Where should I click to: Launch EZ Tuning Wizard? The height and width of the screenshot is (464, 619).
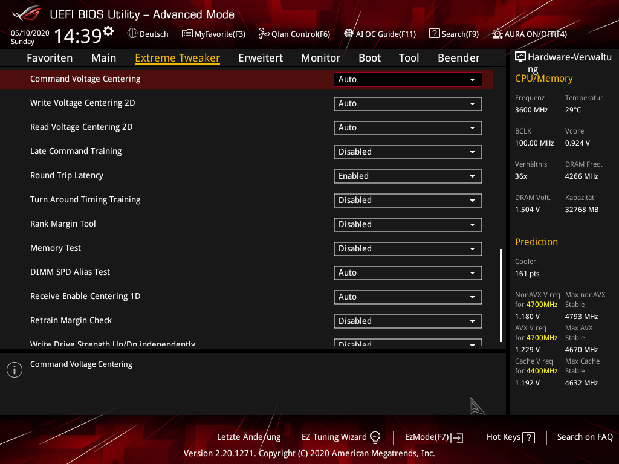tap(341, 437)
